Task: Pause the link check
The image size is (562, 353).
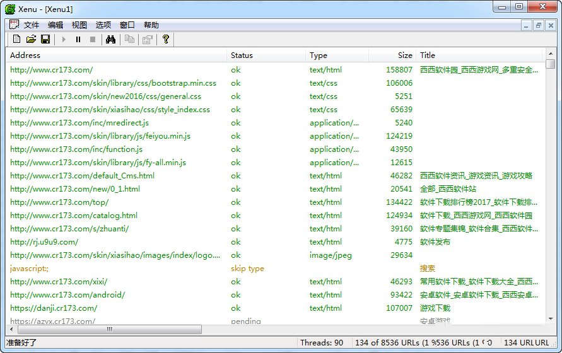Action: click(x=78, y=40)
